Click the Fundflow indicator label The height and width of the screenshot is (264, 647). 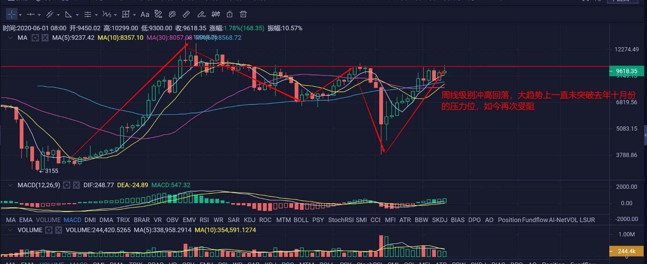[535, 220]
